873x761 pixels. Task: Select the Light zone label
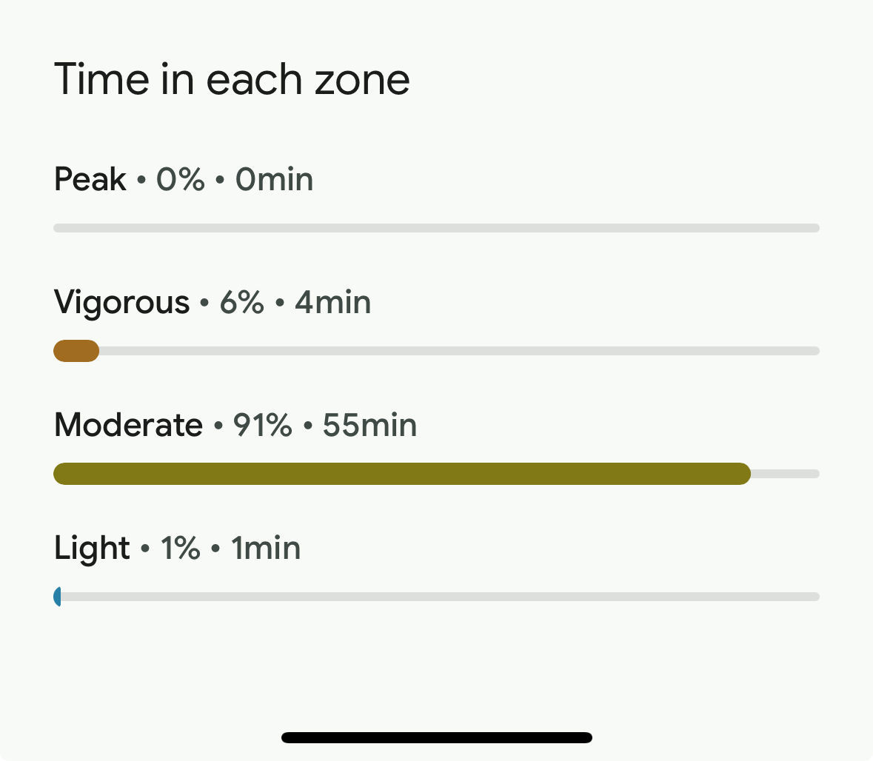point(92,549)
